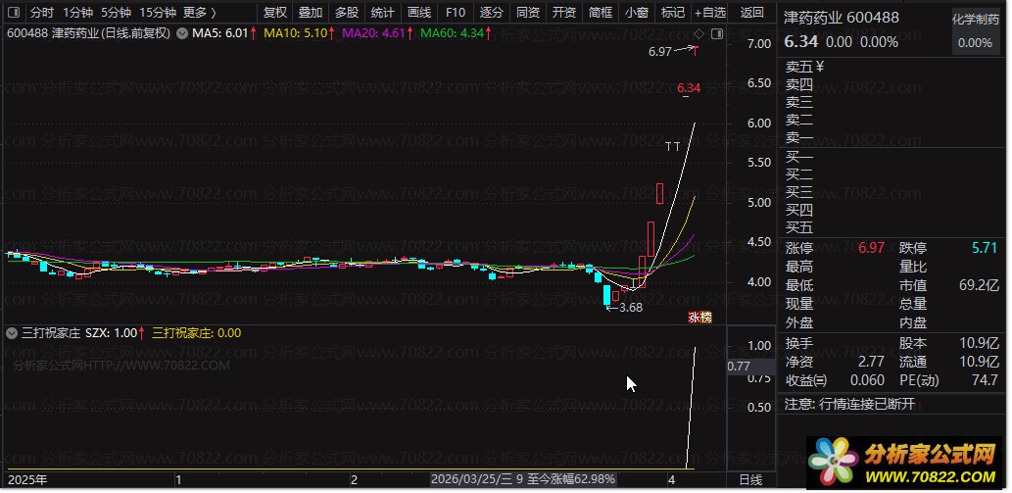Screen dimensions: 1012x493
Task: Click the 换手 label
Action: click(799, 343)
